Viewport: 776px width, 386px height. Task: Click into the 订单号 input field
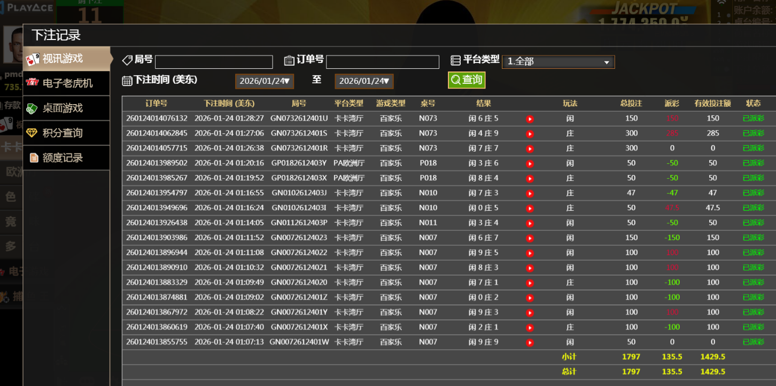pyautogui.click(x=382, y=62)
